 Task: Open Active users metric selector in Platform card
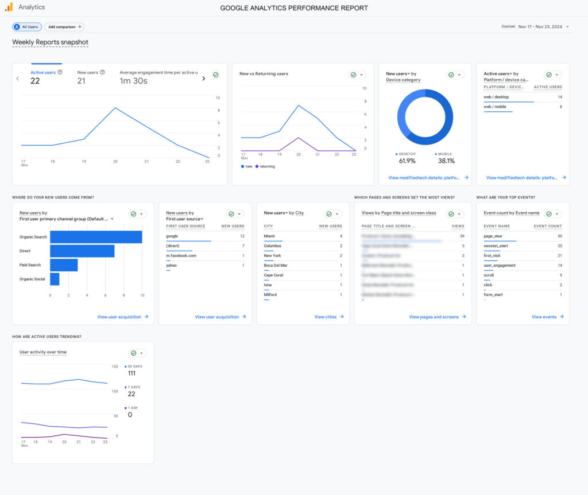tap(498, 74)
